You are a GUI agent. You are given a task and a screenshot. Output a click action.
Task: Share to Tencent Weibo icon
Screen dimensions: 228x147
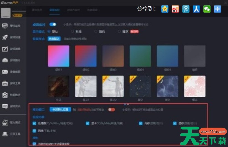pyautogui.click(x=186, y=9)
